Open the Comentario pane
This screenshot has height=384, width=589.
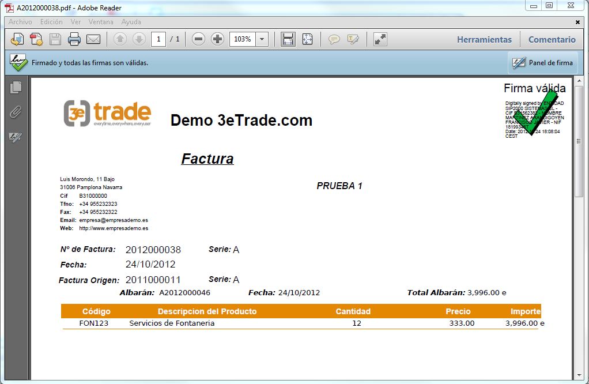click(x=552, y=39)
